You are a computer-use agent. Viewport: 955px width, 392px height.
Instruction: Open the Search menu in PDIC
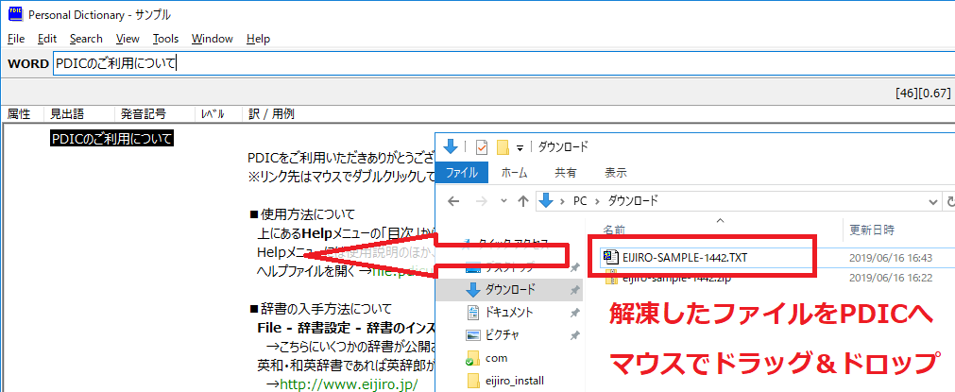[86, 39]
